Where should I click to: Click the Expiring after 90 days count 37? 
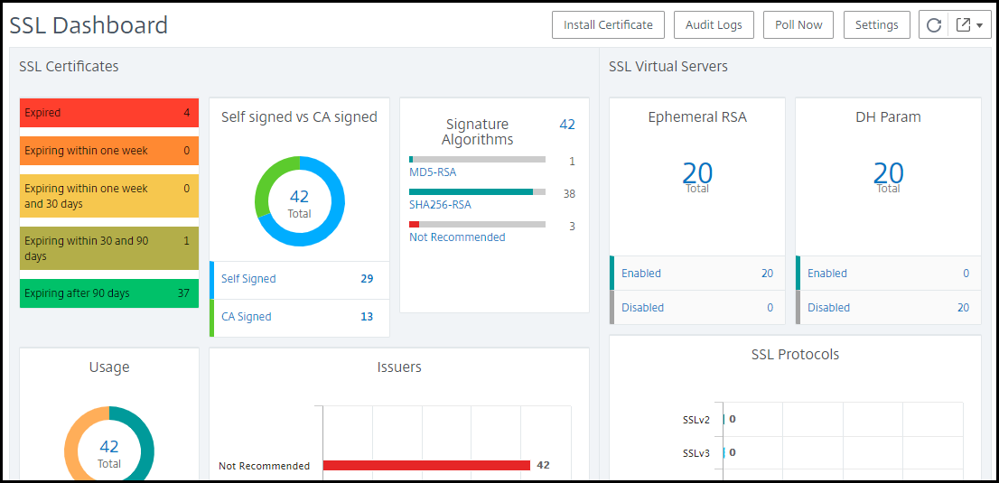point(183,293)
